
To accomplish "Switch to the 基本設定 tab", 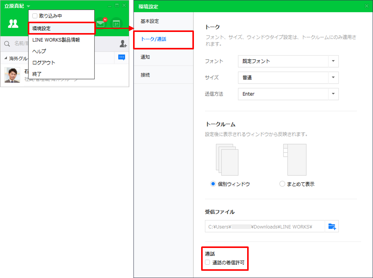I will tap(150, 21).
